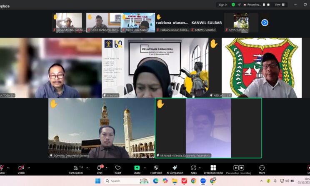Show next participants with blue arrow

[265, 23]
